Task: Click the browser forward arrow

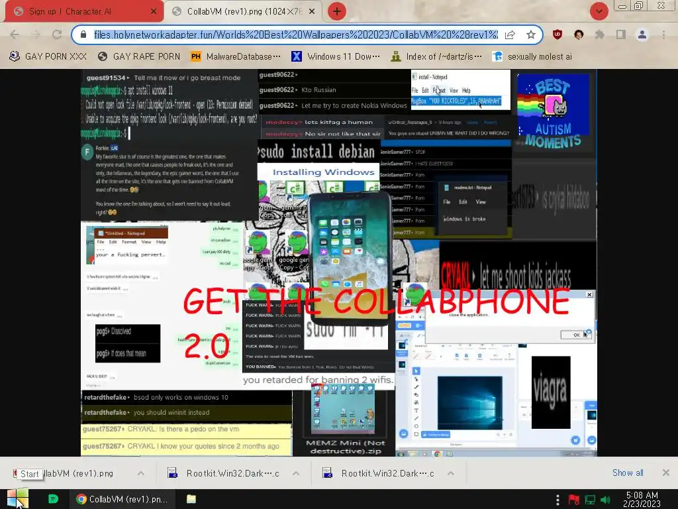Action: point(36,34)
